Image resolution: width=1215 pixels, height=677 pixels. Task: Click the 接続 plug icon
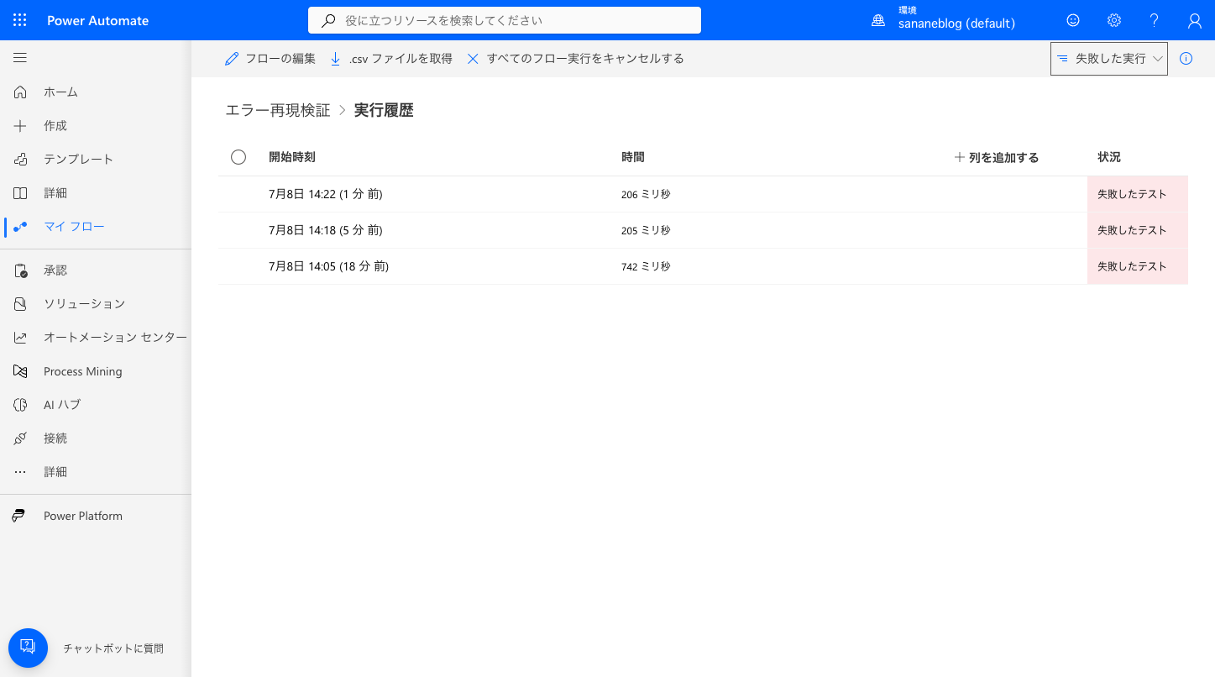pyautogui.click(x=20, y=438)
